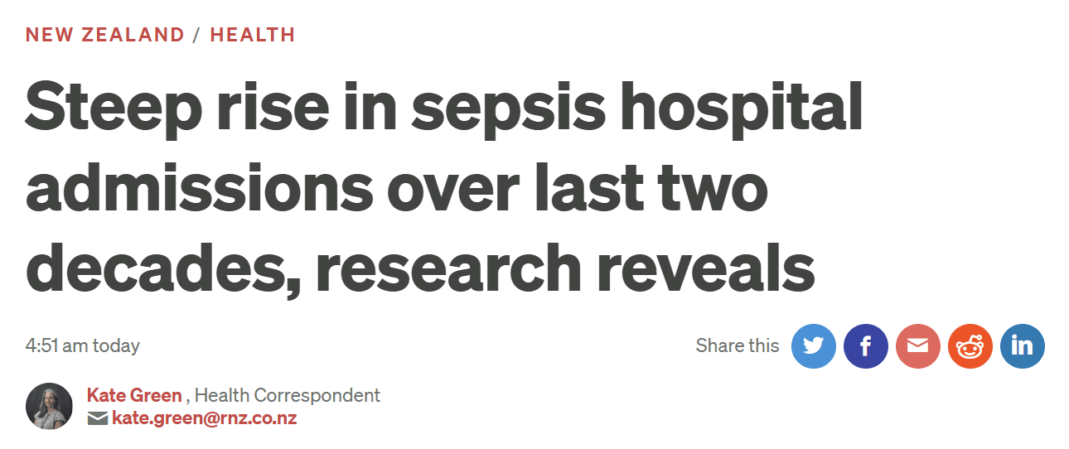This screenshot has width=1069, height=449.
Task: Click the kate.green@rnz.co.nz email link
Action: tap(204, 418)
